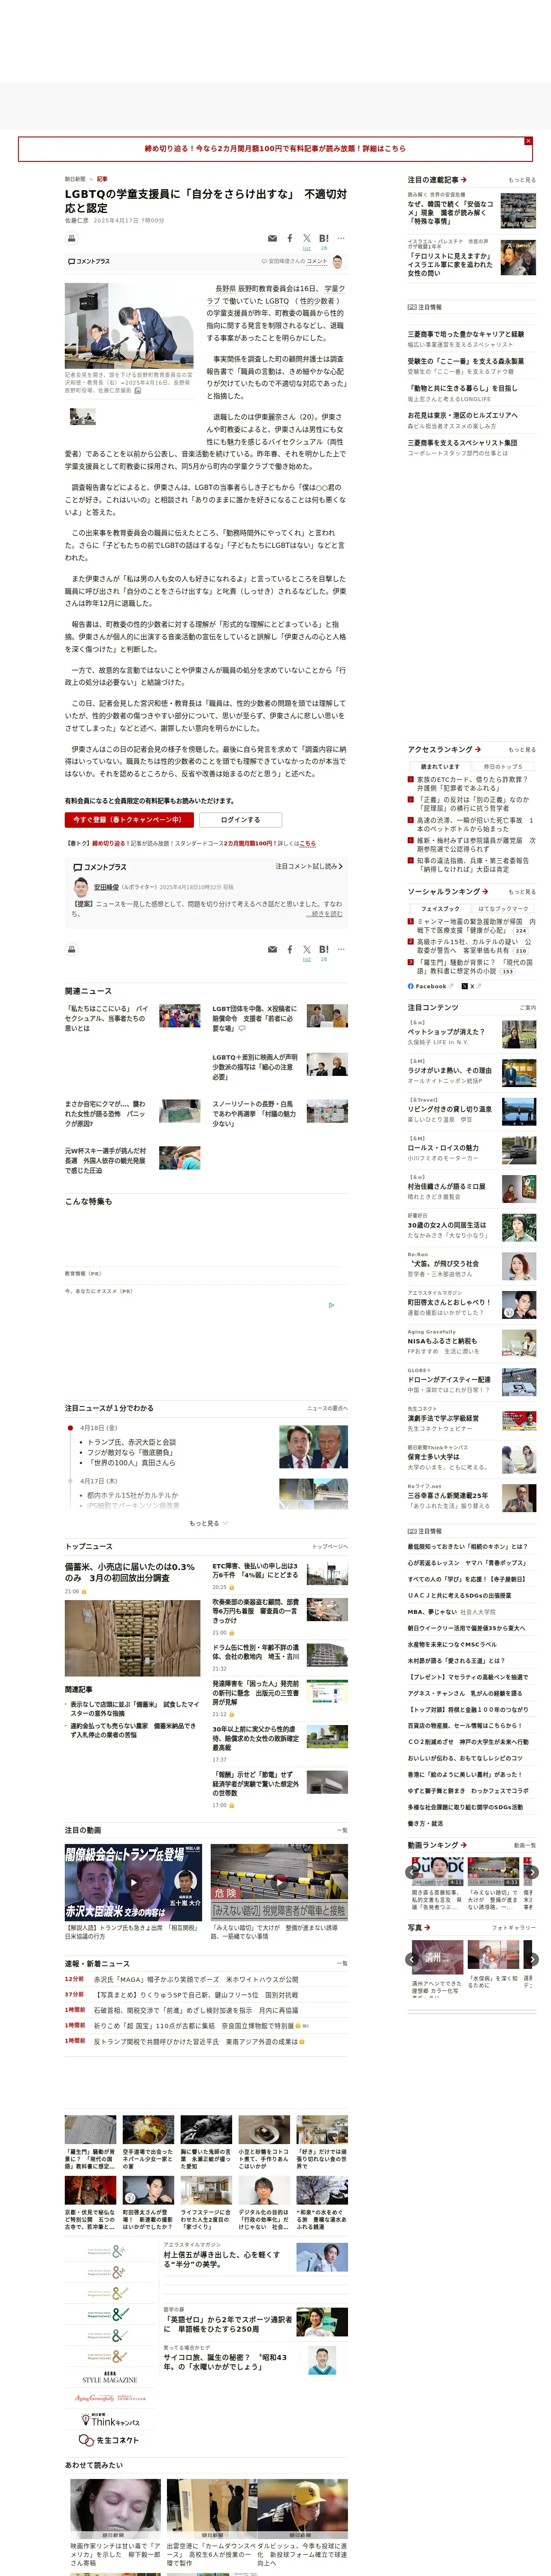This screenshot has width=551, height=2576.
Task: Select the はてなブックマーク social ranking tab
Action: tap(503, 909)
